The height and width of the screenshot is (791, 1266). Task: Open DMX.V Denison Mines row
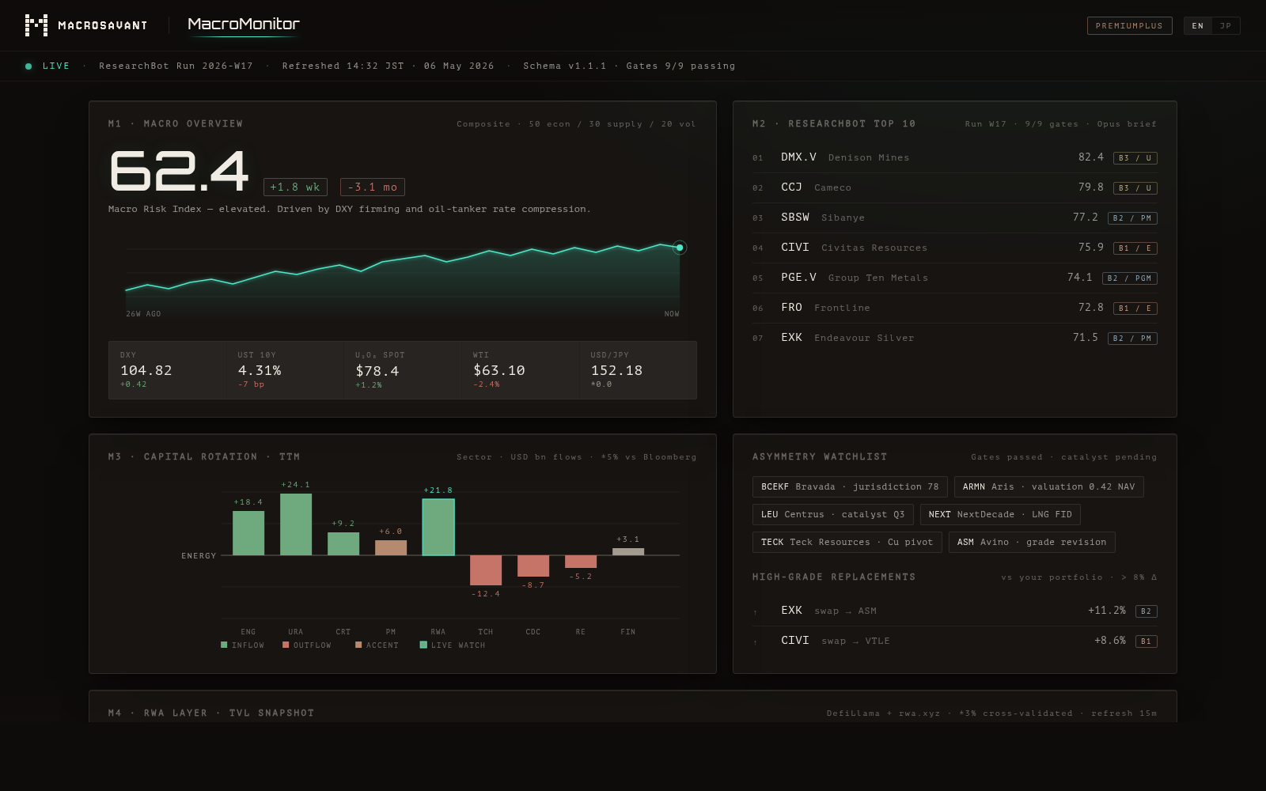pyautogui.click(x=955, y=157)
